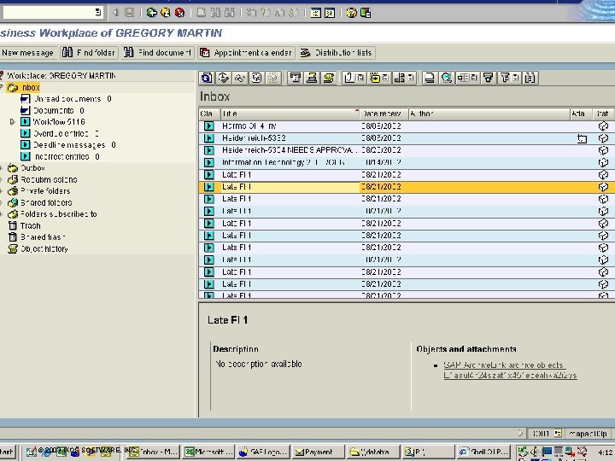Select the Inbox folder in tree
The height and width of the screenshot is (461, 615).
[x=31, y=87]
